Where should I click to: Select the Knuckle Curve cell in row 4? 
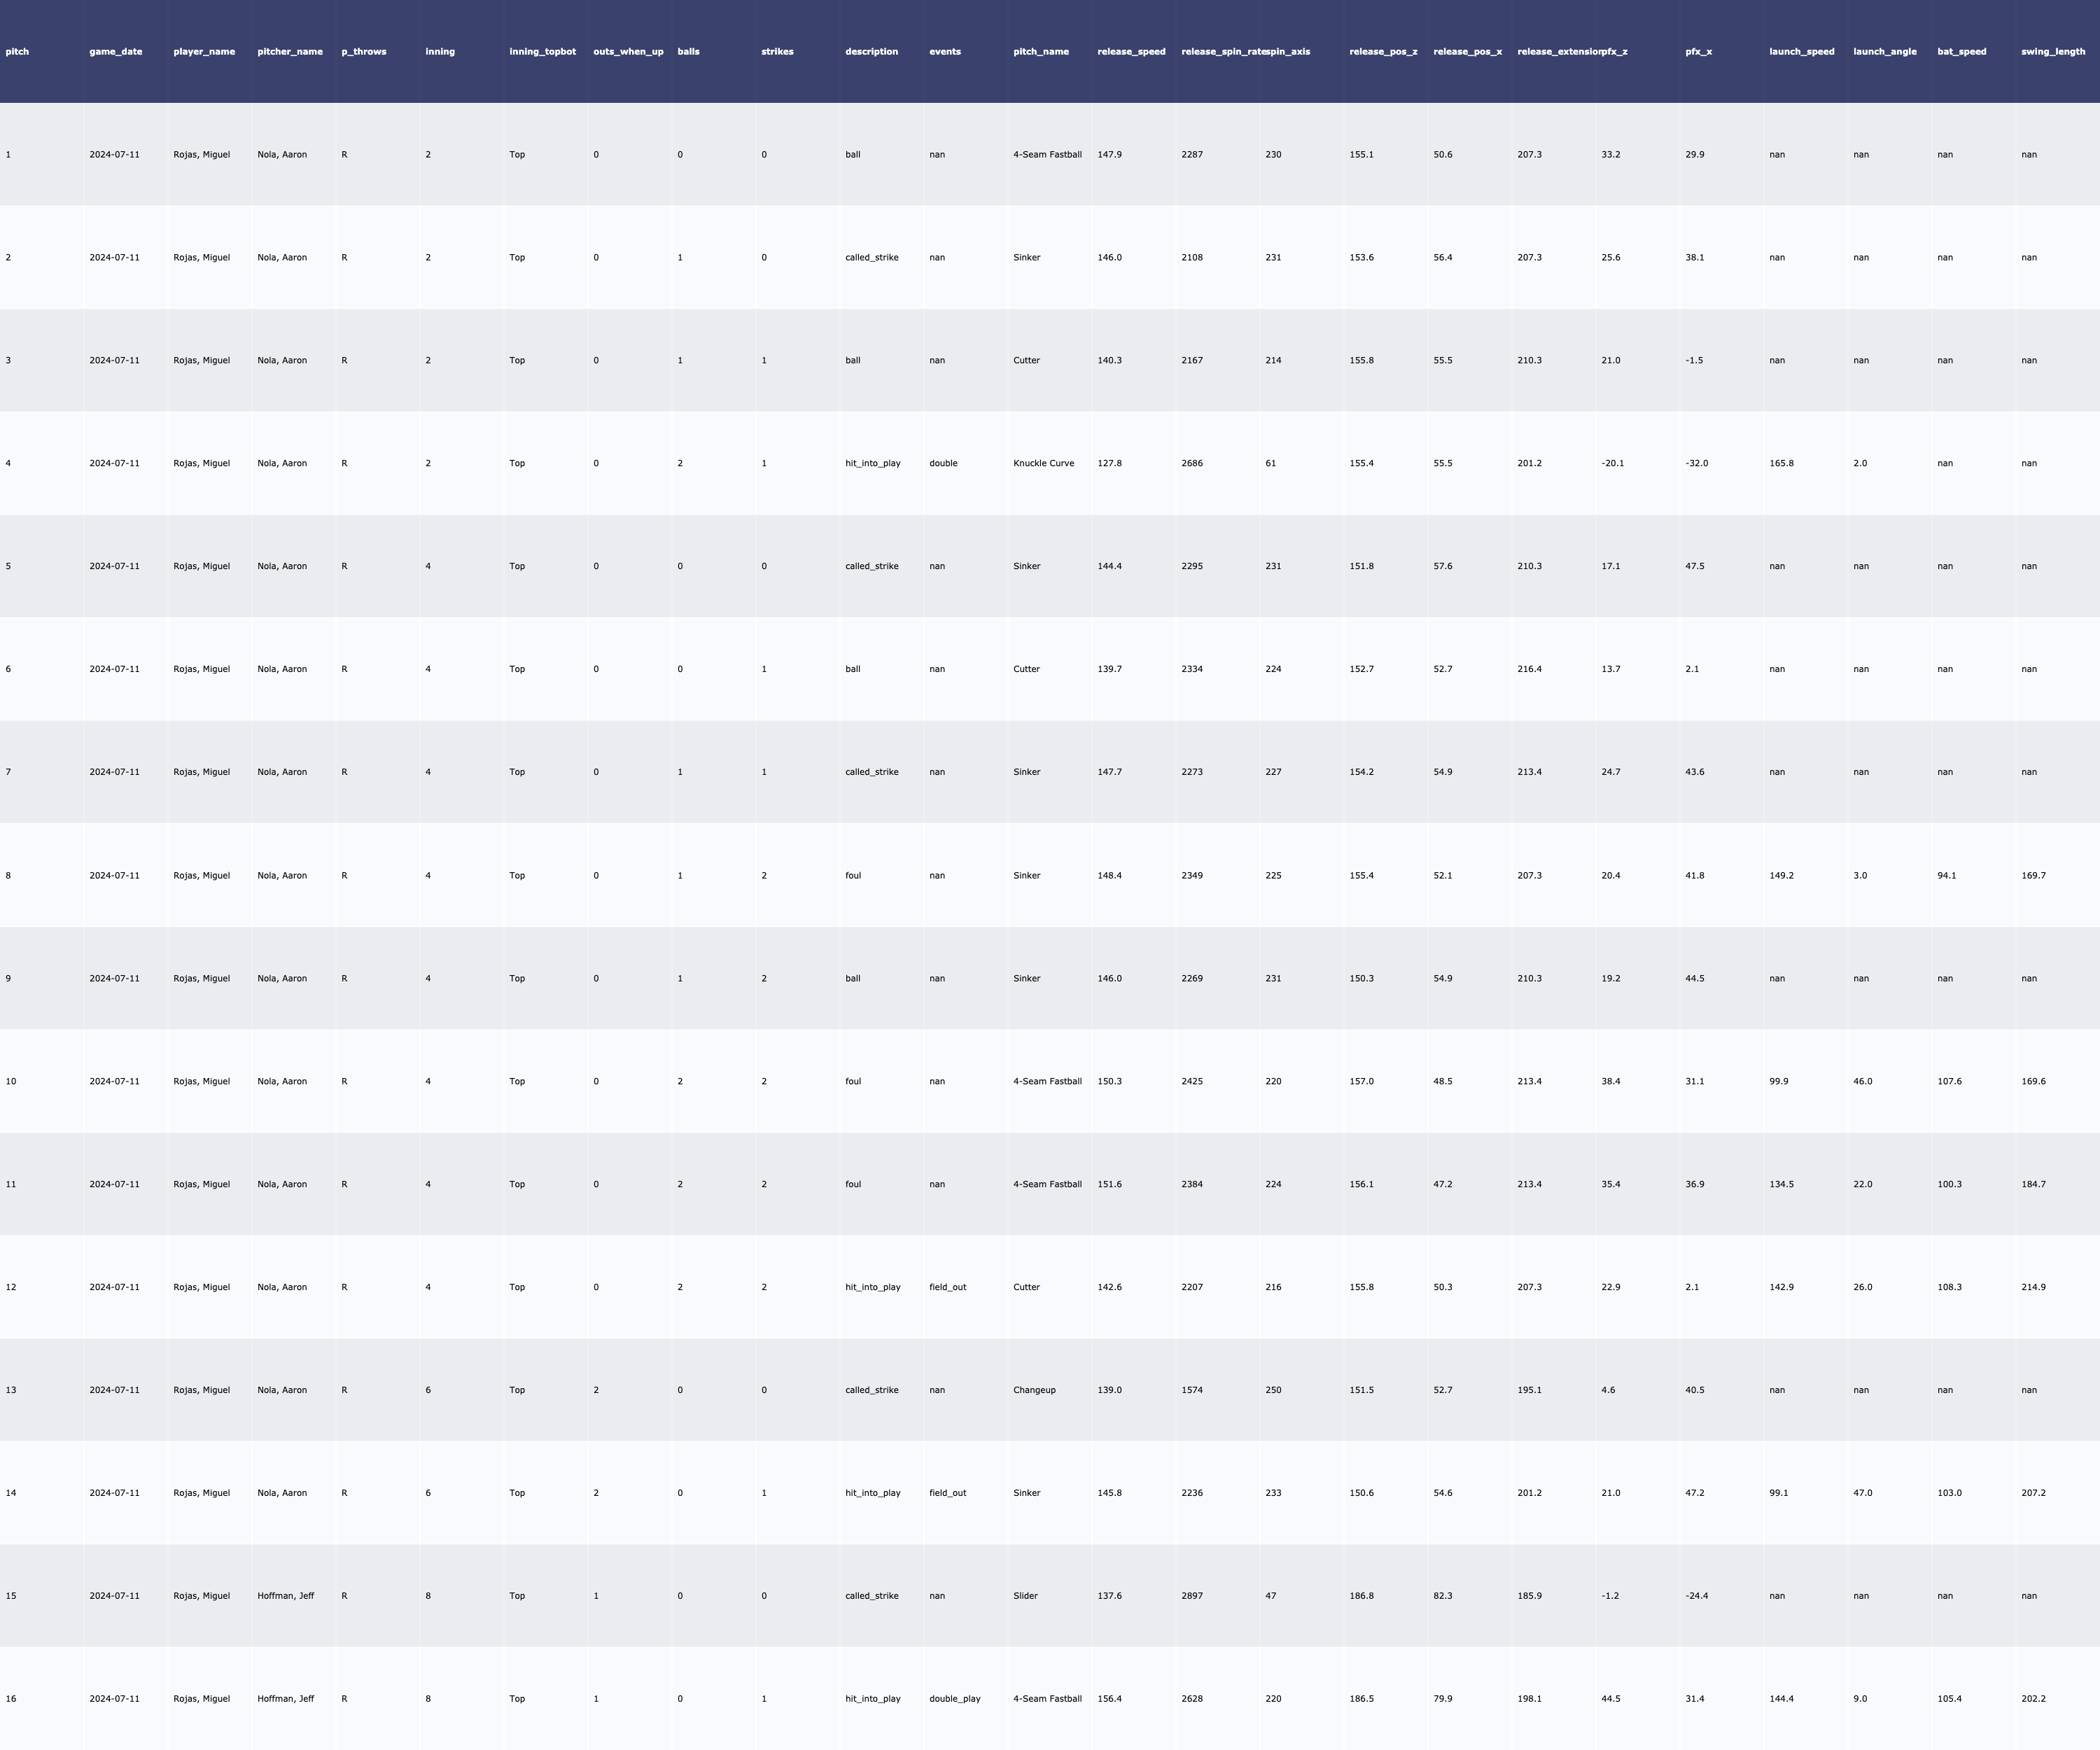pyautogui.click(x=1043, y=463)
